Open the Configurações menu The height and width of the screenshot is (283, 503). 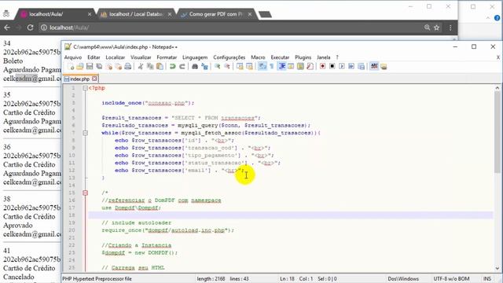coord(229,57)
